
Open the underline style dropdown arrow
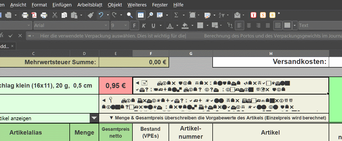click(161, 25)
